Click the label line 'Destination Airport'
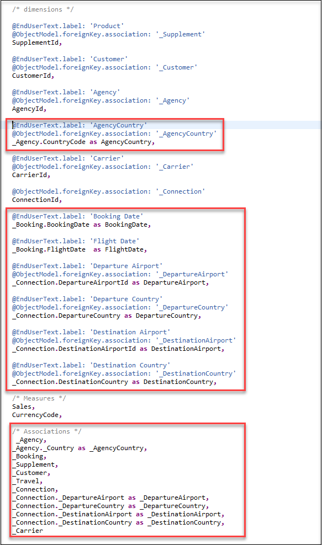The width and height of the screenshot is (322, 545). [x=91, y=332]
